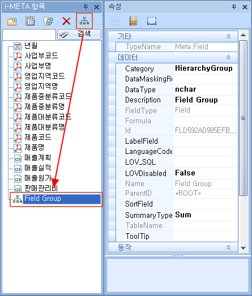Click the add table field icon
The width and height of the screenshot is (252, 296).
pyautogui.click(x=30, y=21)
